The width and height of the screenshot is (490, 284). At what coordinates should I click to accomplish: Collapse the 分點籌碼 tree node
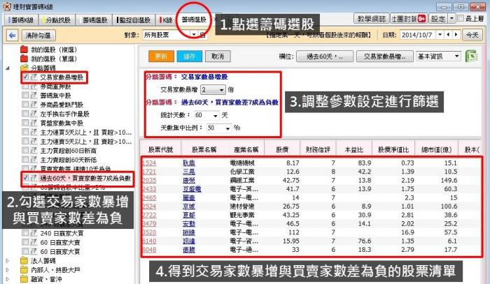[x=8, y=68]
